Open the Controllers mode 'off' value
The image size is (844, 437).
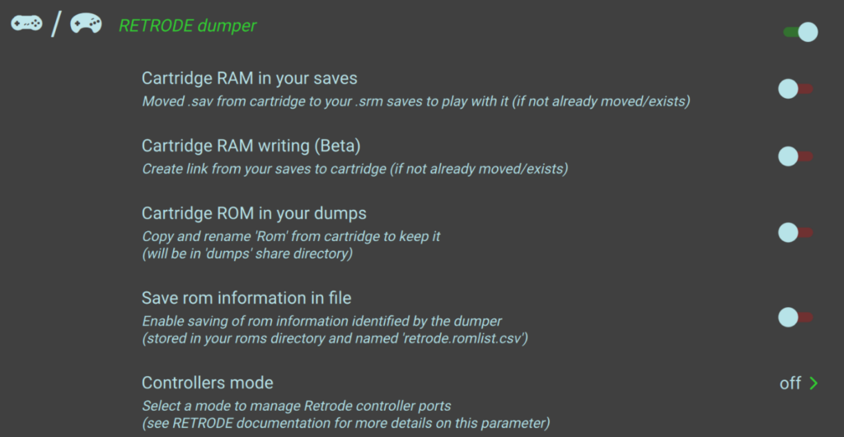(x=790, y=383)
